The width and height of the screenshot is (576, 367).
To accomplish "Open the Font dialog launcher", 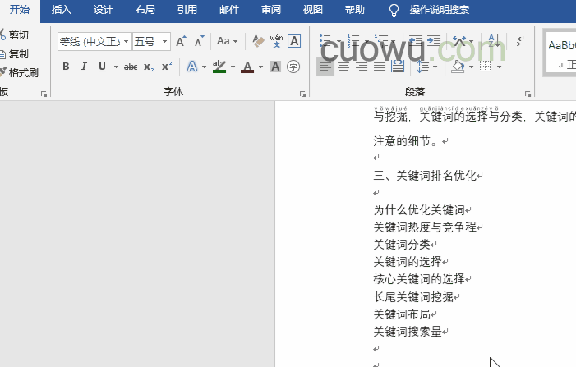I will pos(302,94).
